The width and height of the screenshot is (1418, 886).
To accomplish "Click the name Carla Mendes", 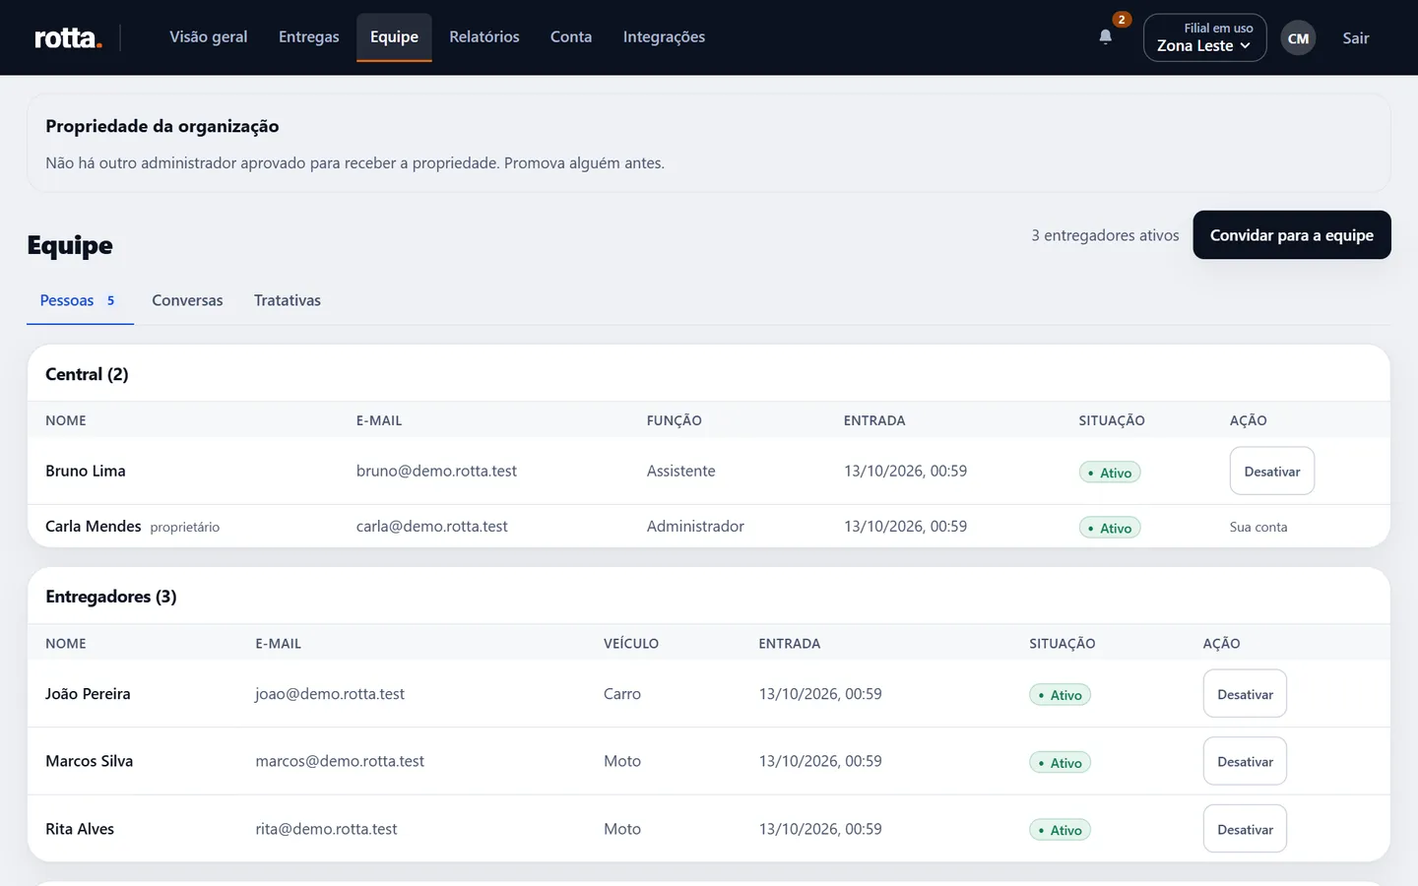I will (x=94, y=526).
